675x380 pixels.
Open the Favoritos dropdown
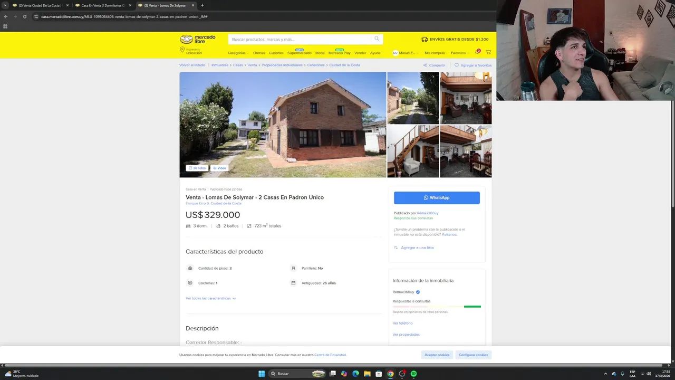pos(459,53)
